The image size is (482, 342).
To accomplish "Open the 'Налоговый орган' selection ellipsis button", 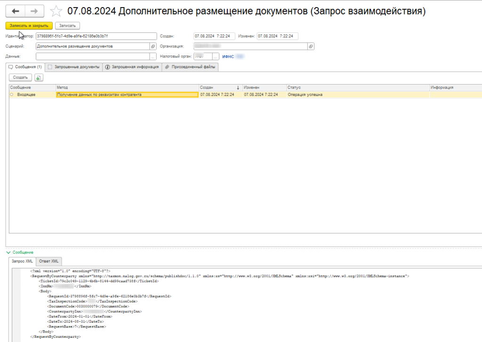I will (x=216, y=56).
